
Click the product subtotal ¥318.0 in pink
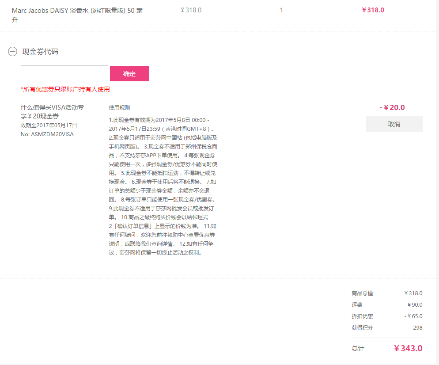373,10
